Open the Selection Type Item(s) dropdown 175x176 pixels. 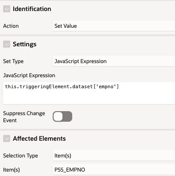coord(114,156)
